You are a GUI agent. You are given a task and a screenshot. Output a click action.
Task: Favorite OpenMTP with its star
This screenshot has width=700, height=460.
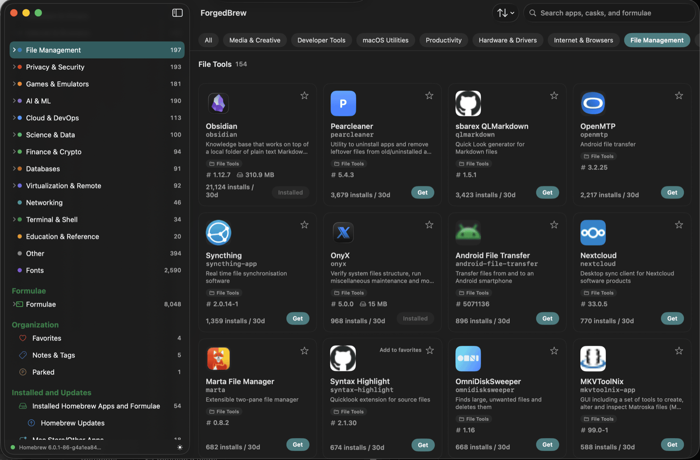(x=679, y=95)
